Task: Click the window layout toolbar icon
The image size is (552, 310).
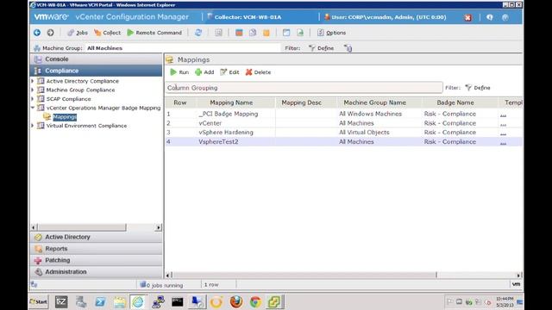Action: 286,33
